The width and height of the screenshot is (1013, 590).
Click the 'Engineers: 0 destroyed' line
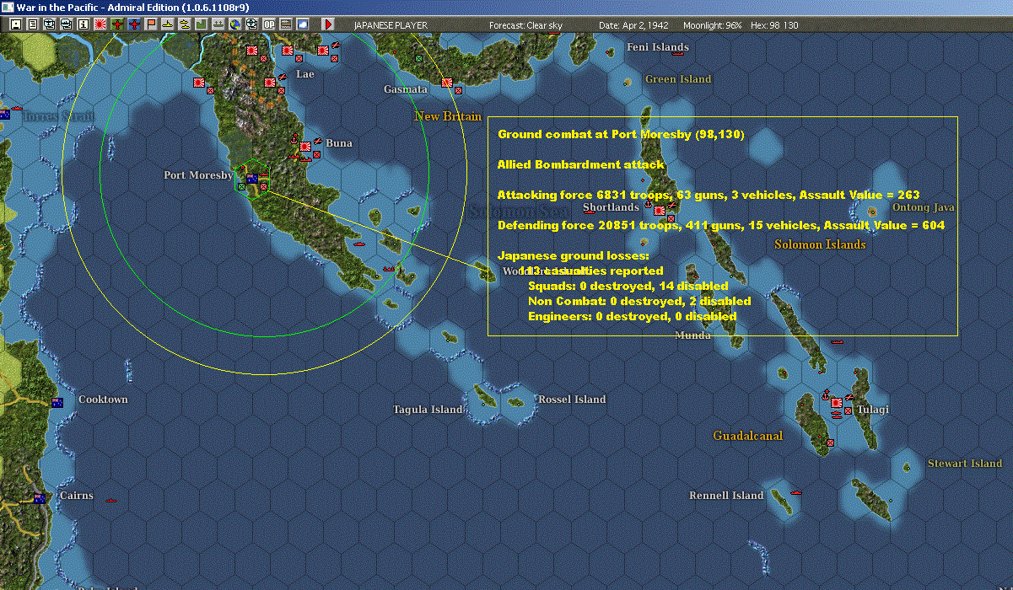pos(633,317)
